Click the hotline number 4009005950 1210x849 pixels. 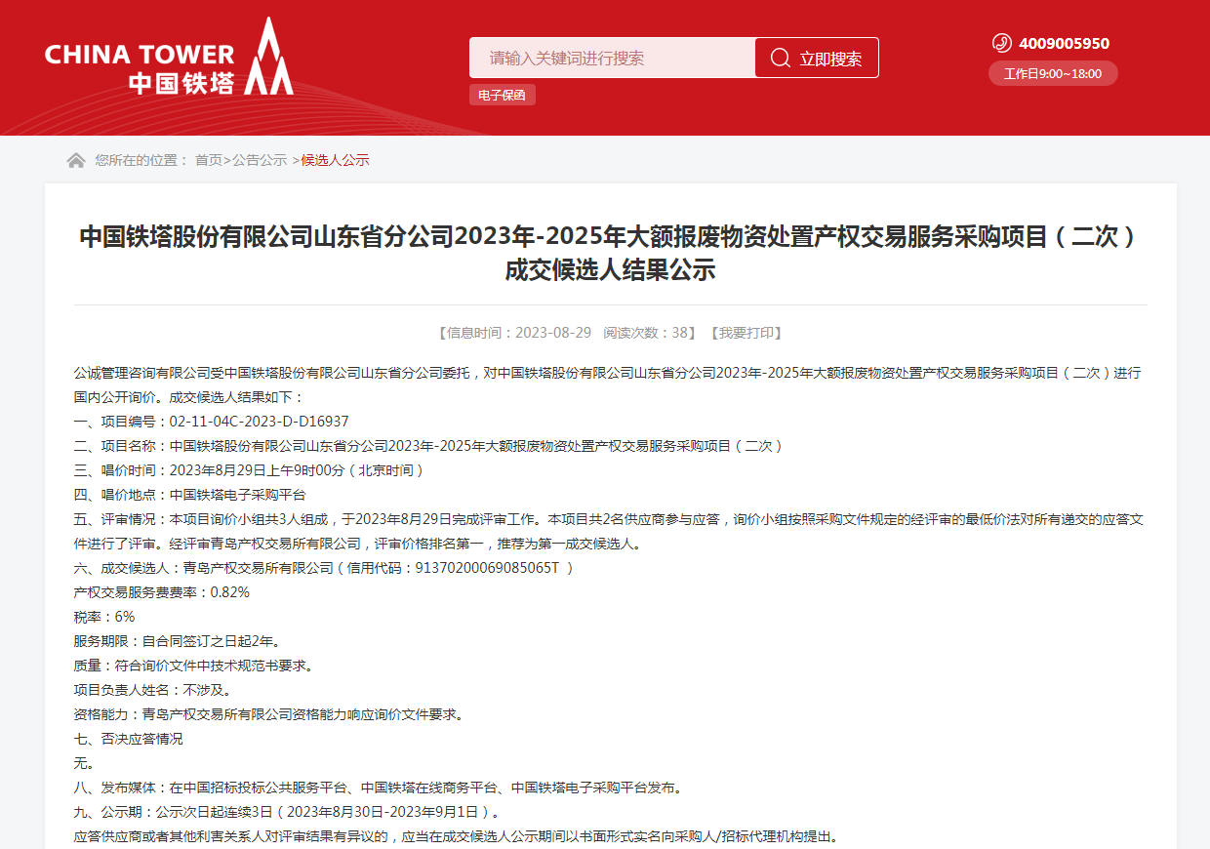[1064, 43]
